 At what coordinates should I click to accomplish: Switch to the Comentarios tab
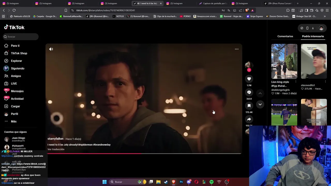(285, 36)
